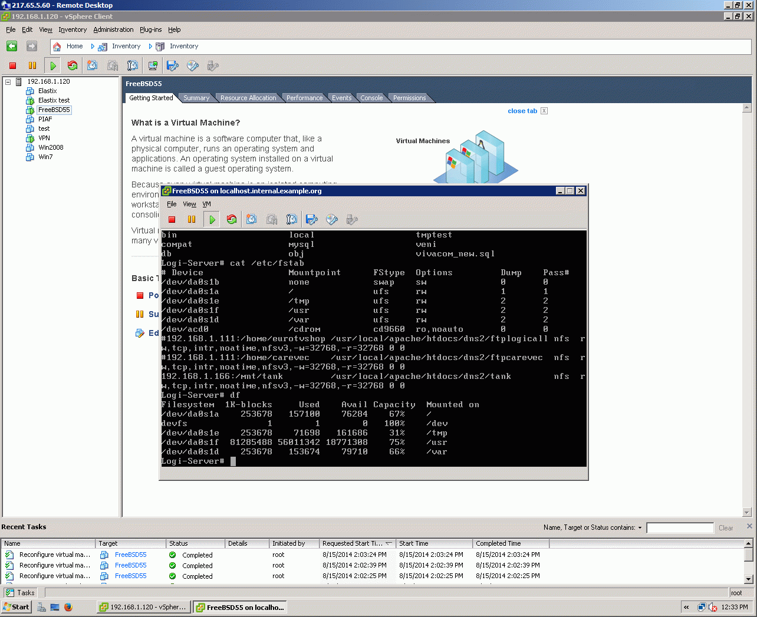Switch to the Console tab
This screenshot has height=617, width=757.
[371, 98]
